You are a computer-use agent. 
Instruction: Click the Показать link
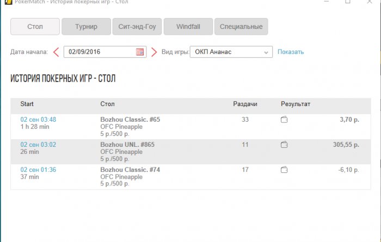click(291, 52)
